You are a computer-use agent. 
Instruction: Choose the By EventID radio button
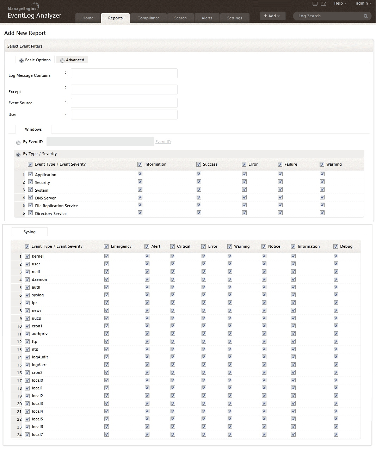18,143
